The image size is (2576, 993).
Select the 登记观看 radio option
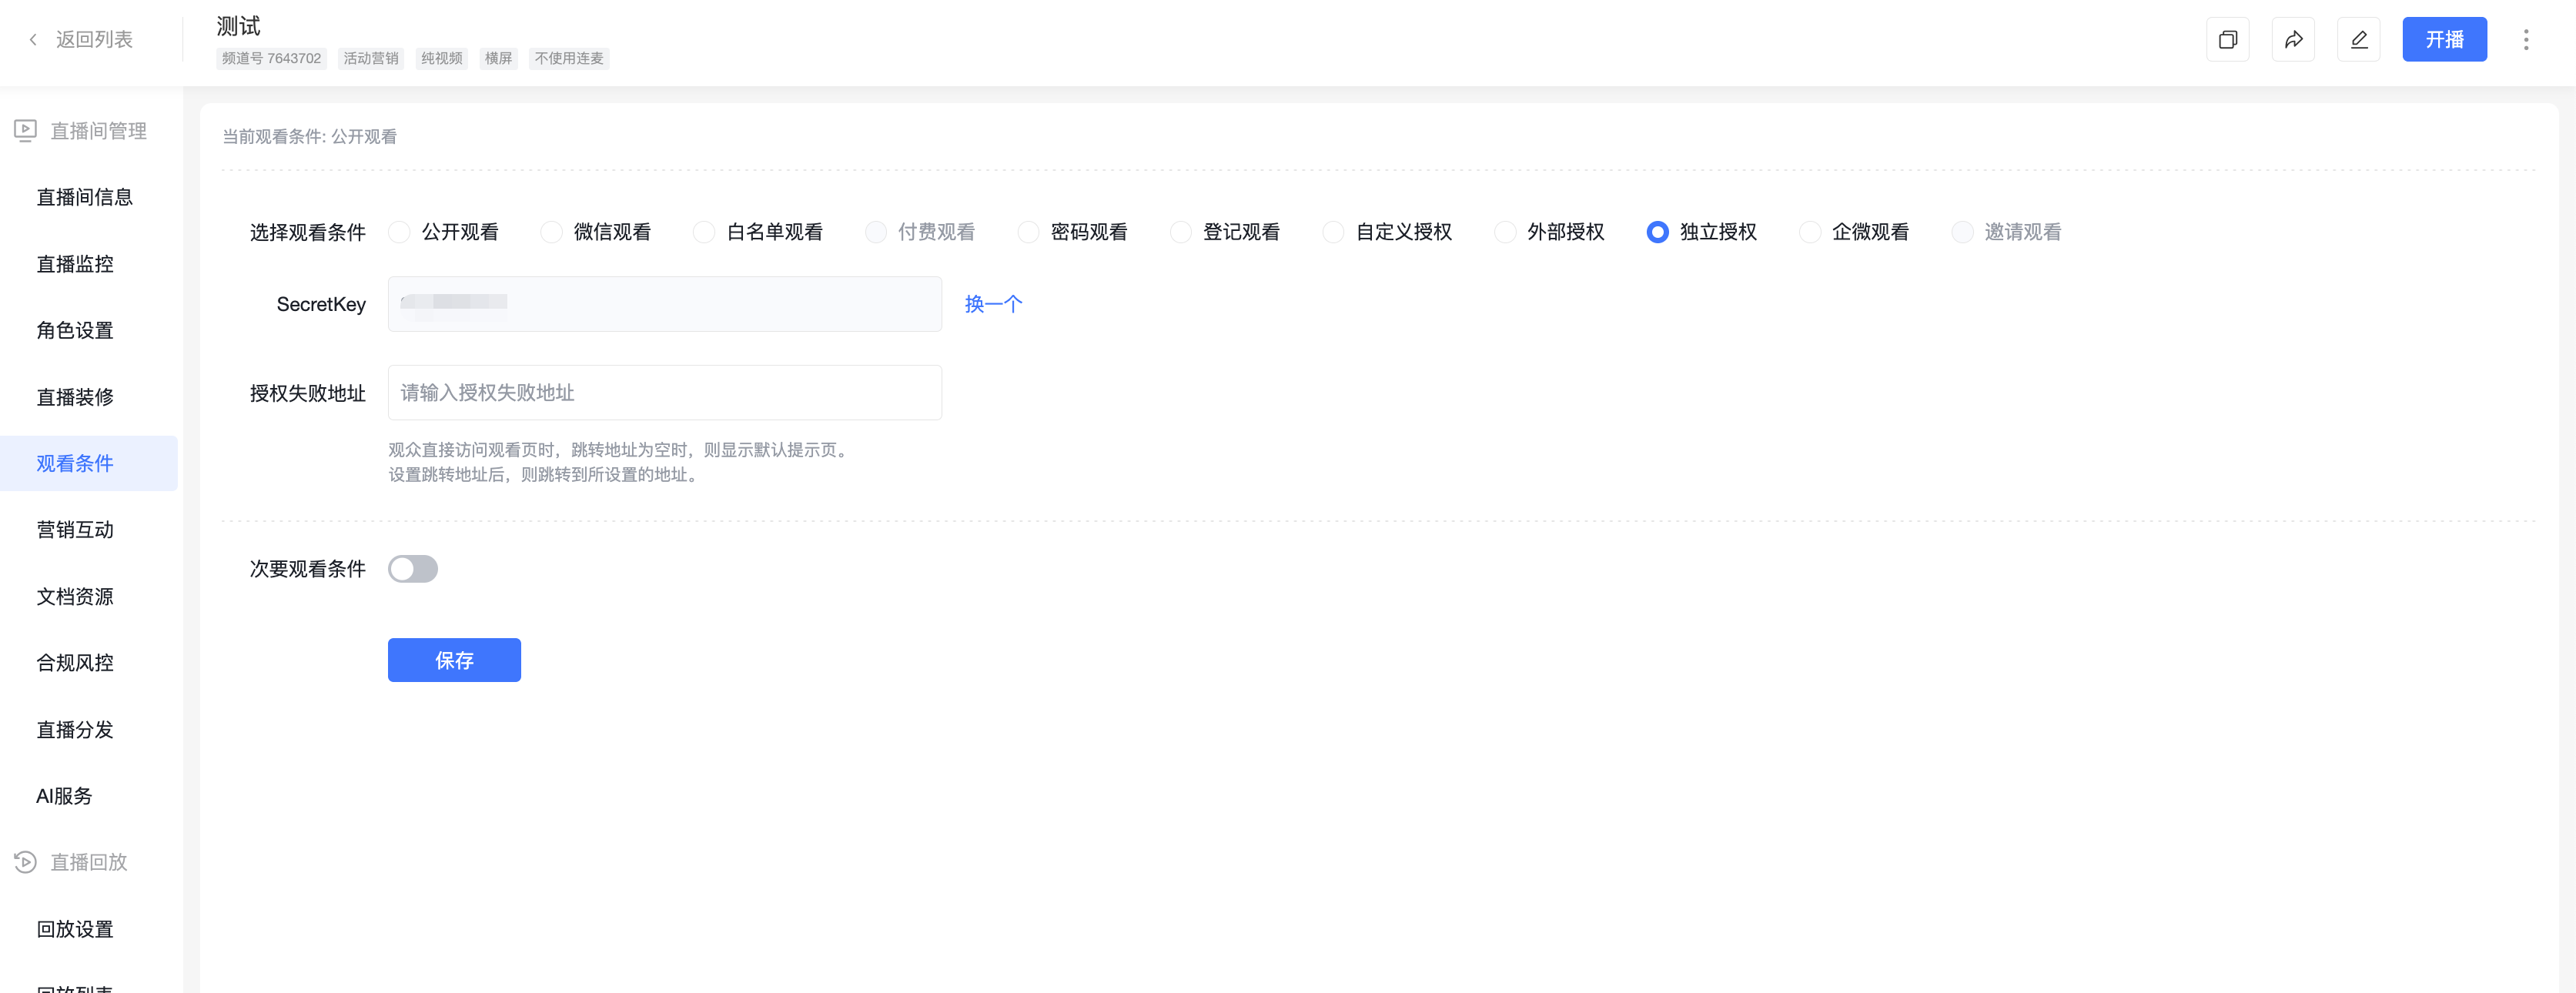click(1181, 232)
